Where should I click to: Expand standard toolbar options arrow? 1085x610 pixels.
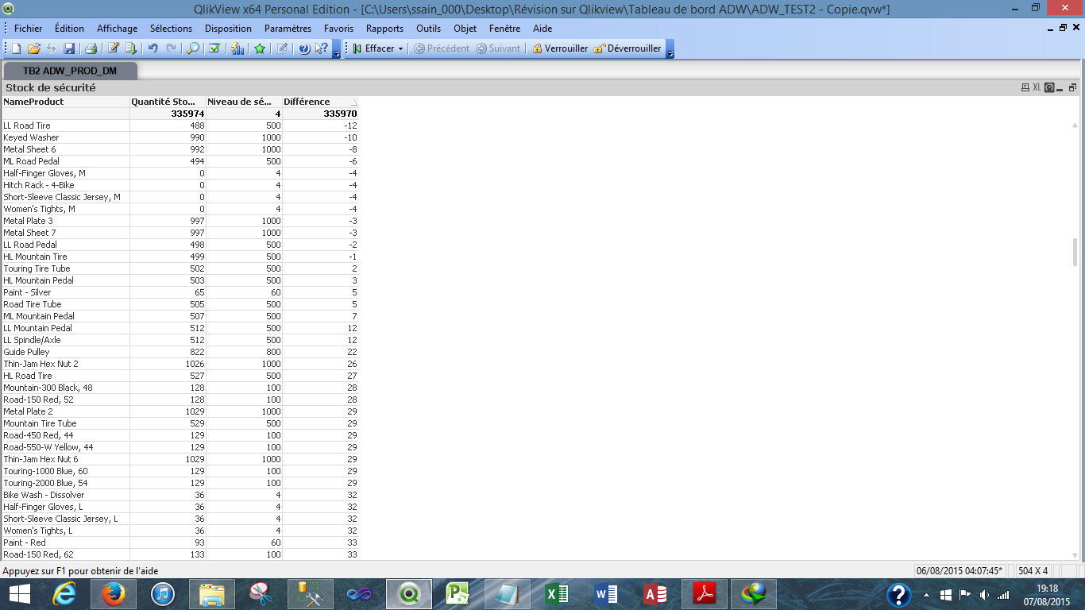point(337,48)
